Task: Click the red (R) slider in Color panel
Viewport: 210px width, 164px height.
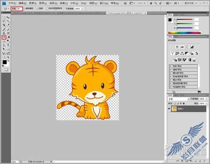Action: [x=184, y=20]
